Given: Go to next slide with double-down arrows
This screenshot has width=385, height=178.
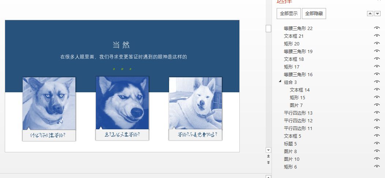Looking at the screenshot, I should pos(268,163).
